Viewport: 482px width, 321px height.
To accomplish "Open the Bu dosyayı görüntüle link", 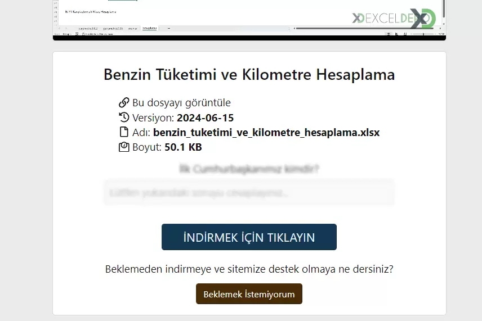I will pyautogui.click(x=181, y=102).
